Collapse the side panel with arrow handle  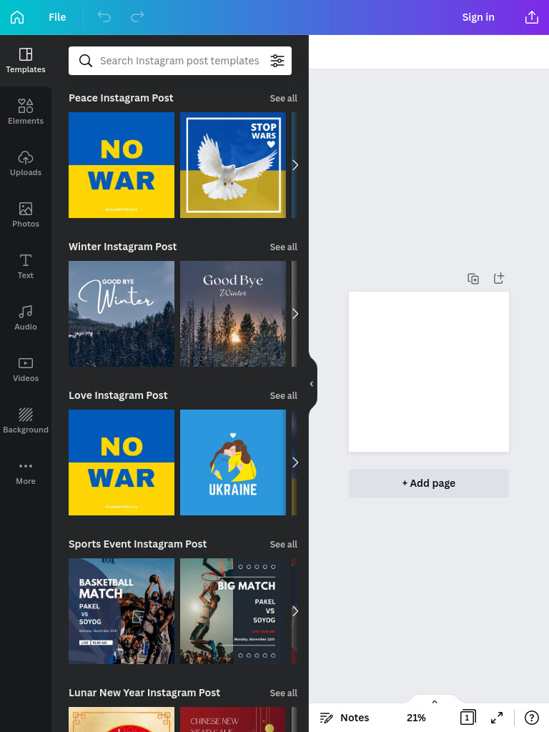click(x=312, y=384)
